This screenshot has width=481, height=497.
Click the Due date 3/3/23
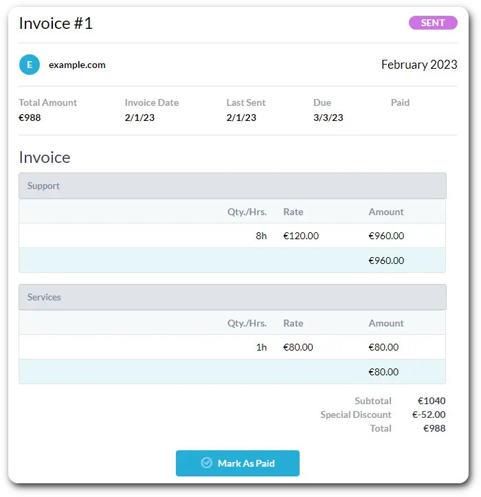(x=328, y=118)
